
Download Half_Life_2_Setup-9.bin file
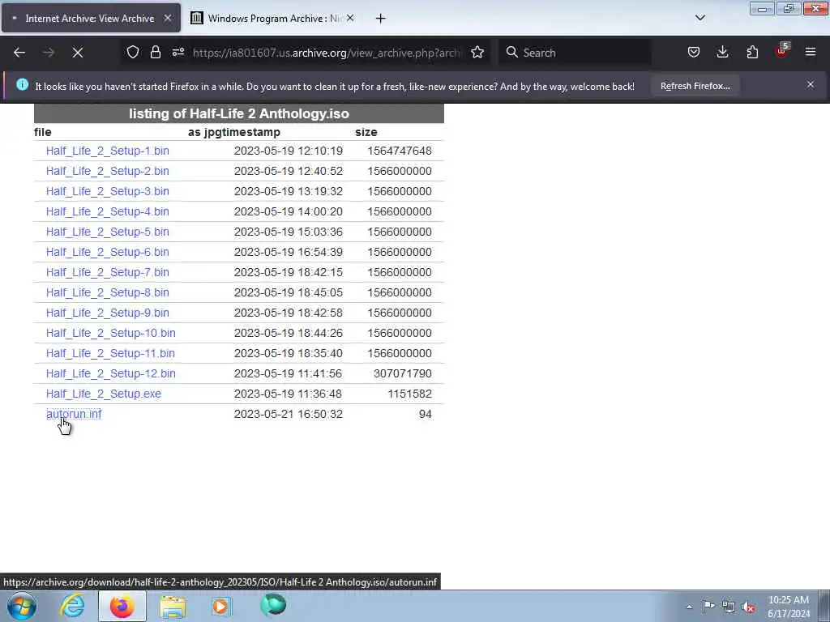[108, 313]
